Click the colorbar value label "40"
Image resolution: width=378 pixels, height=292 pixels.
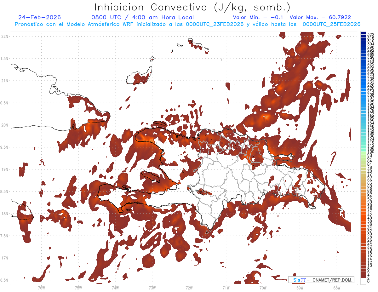(x=370, y=218)
